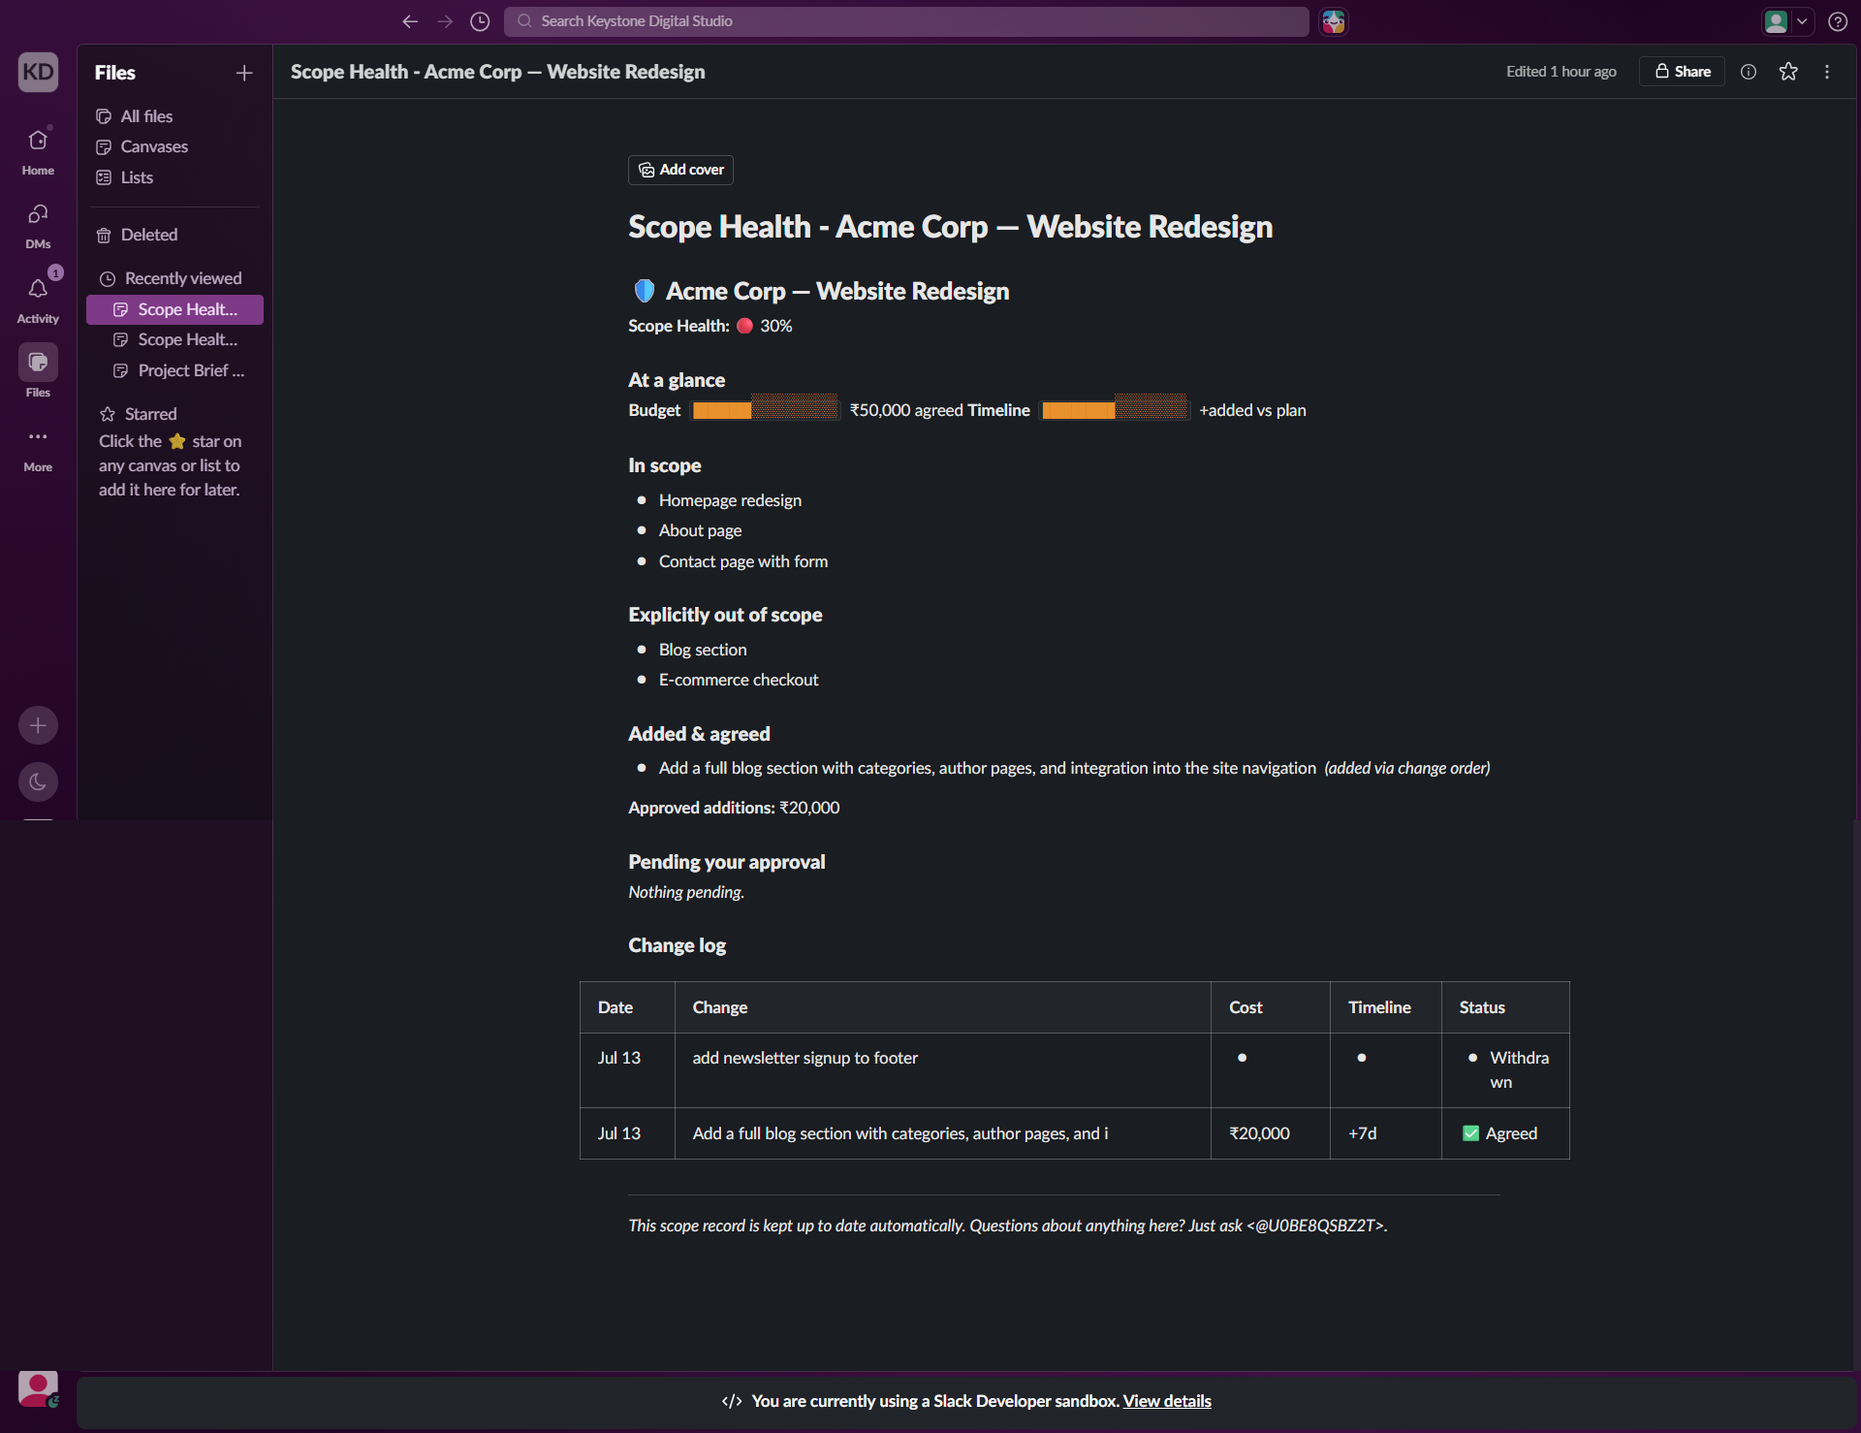Click the Share button

click(1682, 71)
